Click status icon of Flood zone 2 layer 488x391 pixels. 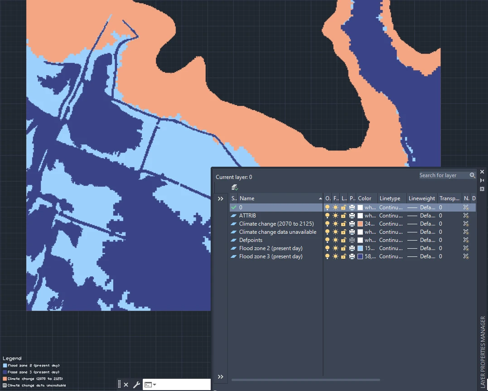click(x=234, y=248)
